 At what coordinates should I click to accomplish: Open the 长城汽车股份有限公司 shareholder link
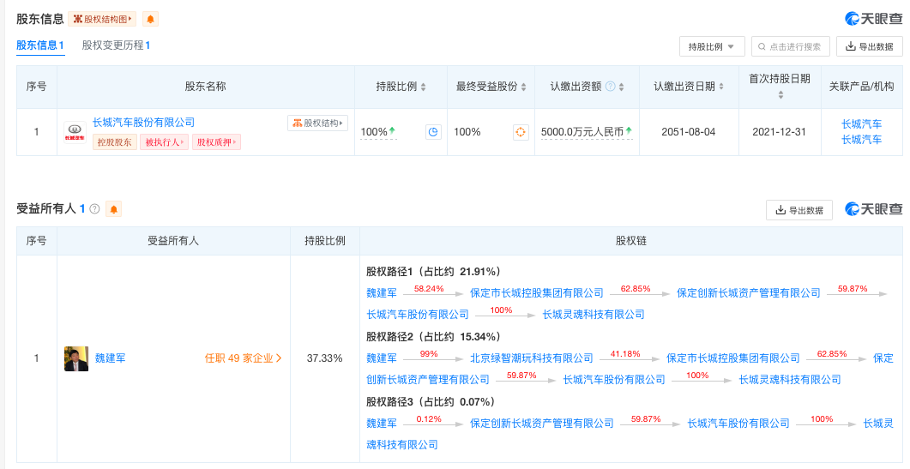coord(143,123)
